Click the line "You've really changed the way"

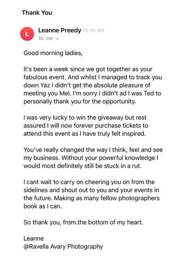pyautogui.click(x=93, y=150)
